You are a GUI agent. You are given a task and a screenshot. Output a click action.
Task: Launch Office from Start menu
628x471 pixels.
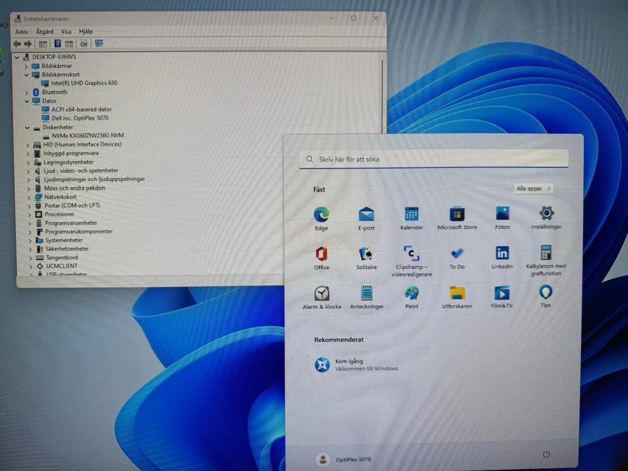pyautogui.click(x=321, y=258)
